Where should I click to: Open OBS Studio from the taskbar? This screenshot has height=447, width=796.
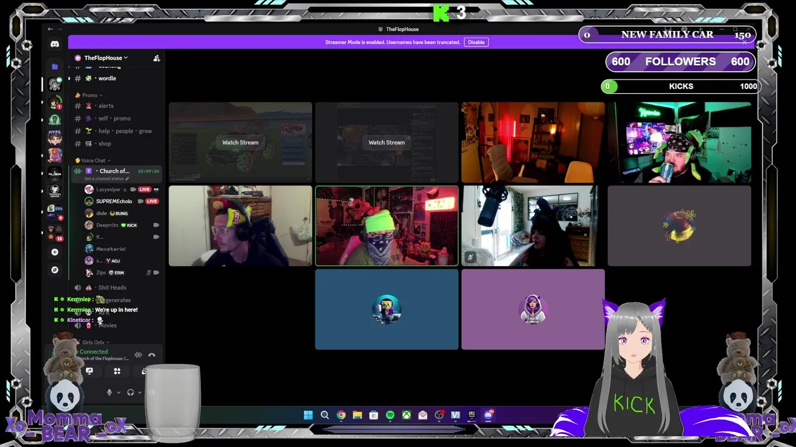tap(439, 415)
